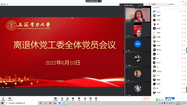Open the camera options arrow
The image size is (187, 105).
13,99
